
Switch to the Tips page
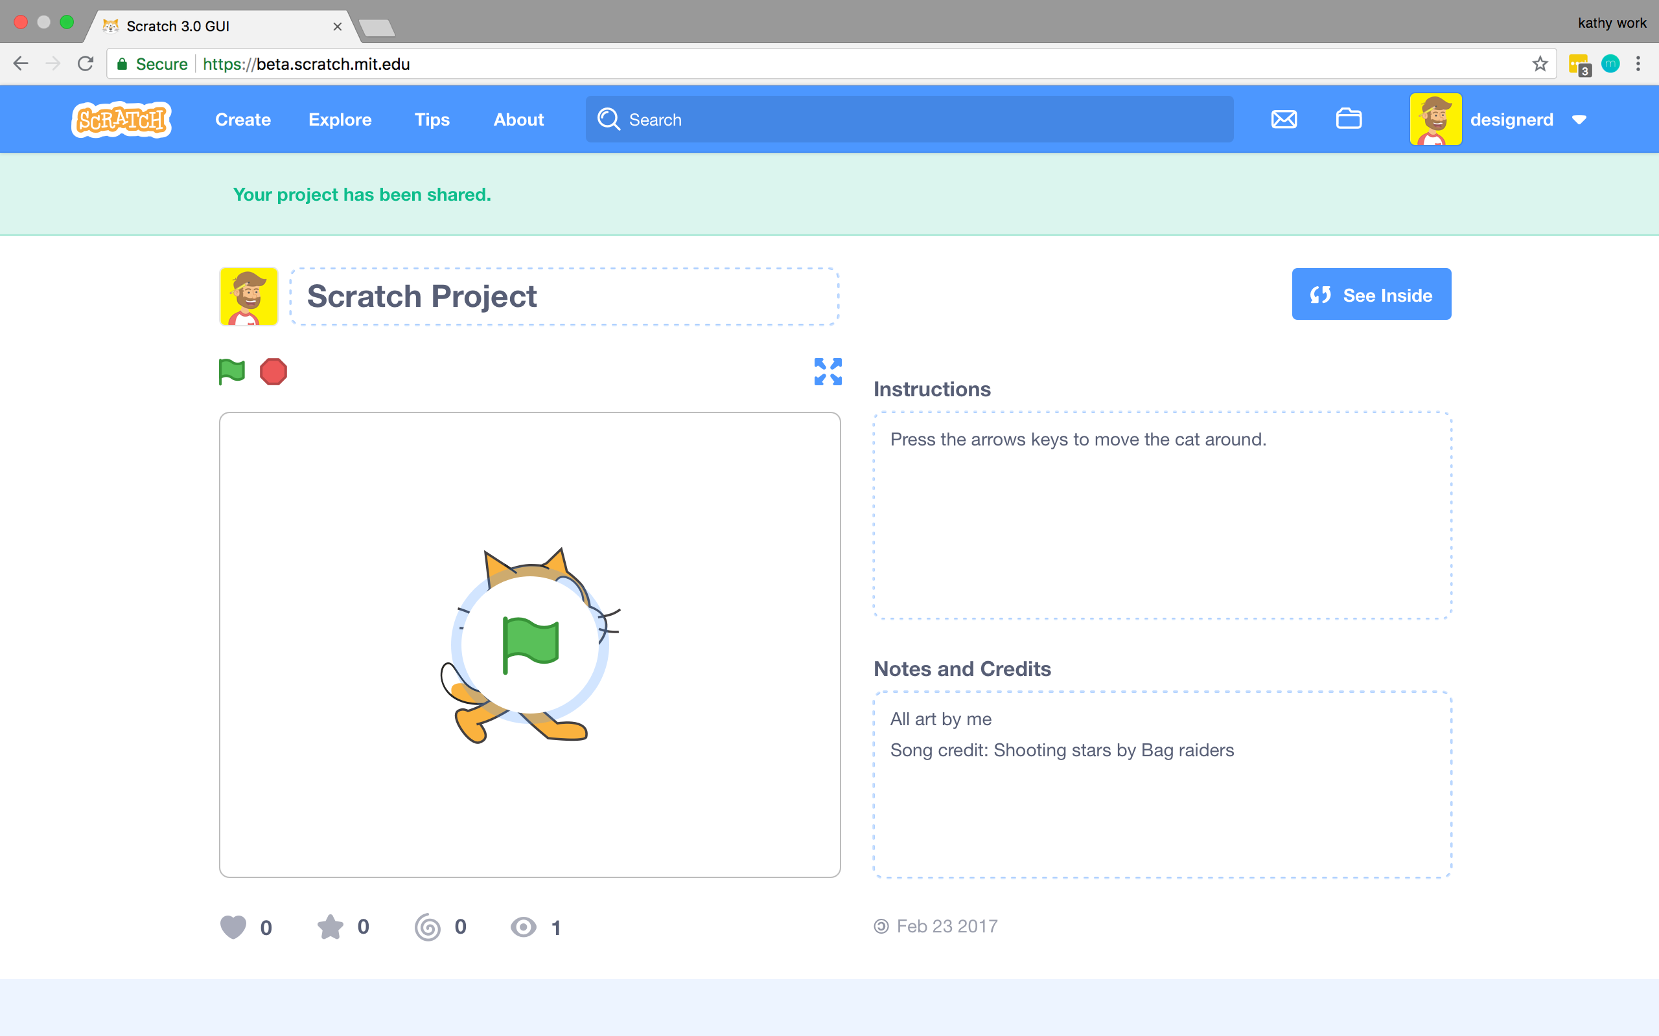(432, 118)
